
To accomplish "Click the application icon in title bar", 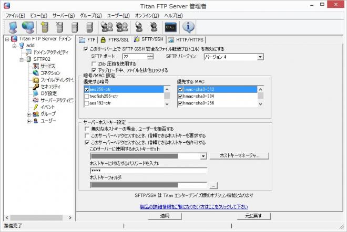I will click(7, 6).
